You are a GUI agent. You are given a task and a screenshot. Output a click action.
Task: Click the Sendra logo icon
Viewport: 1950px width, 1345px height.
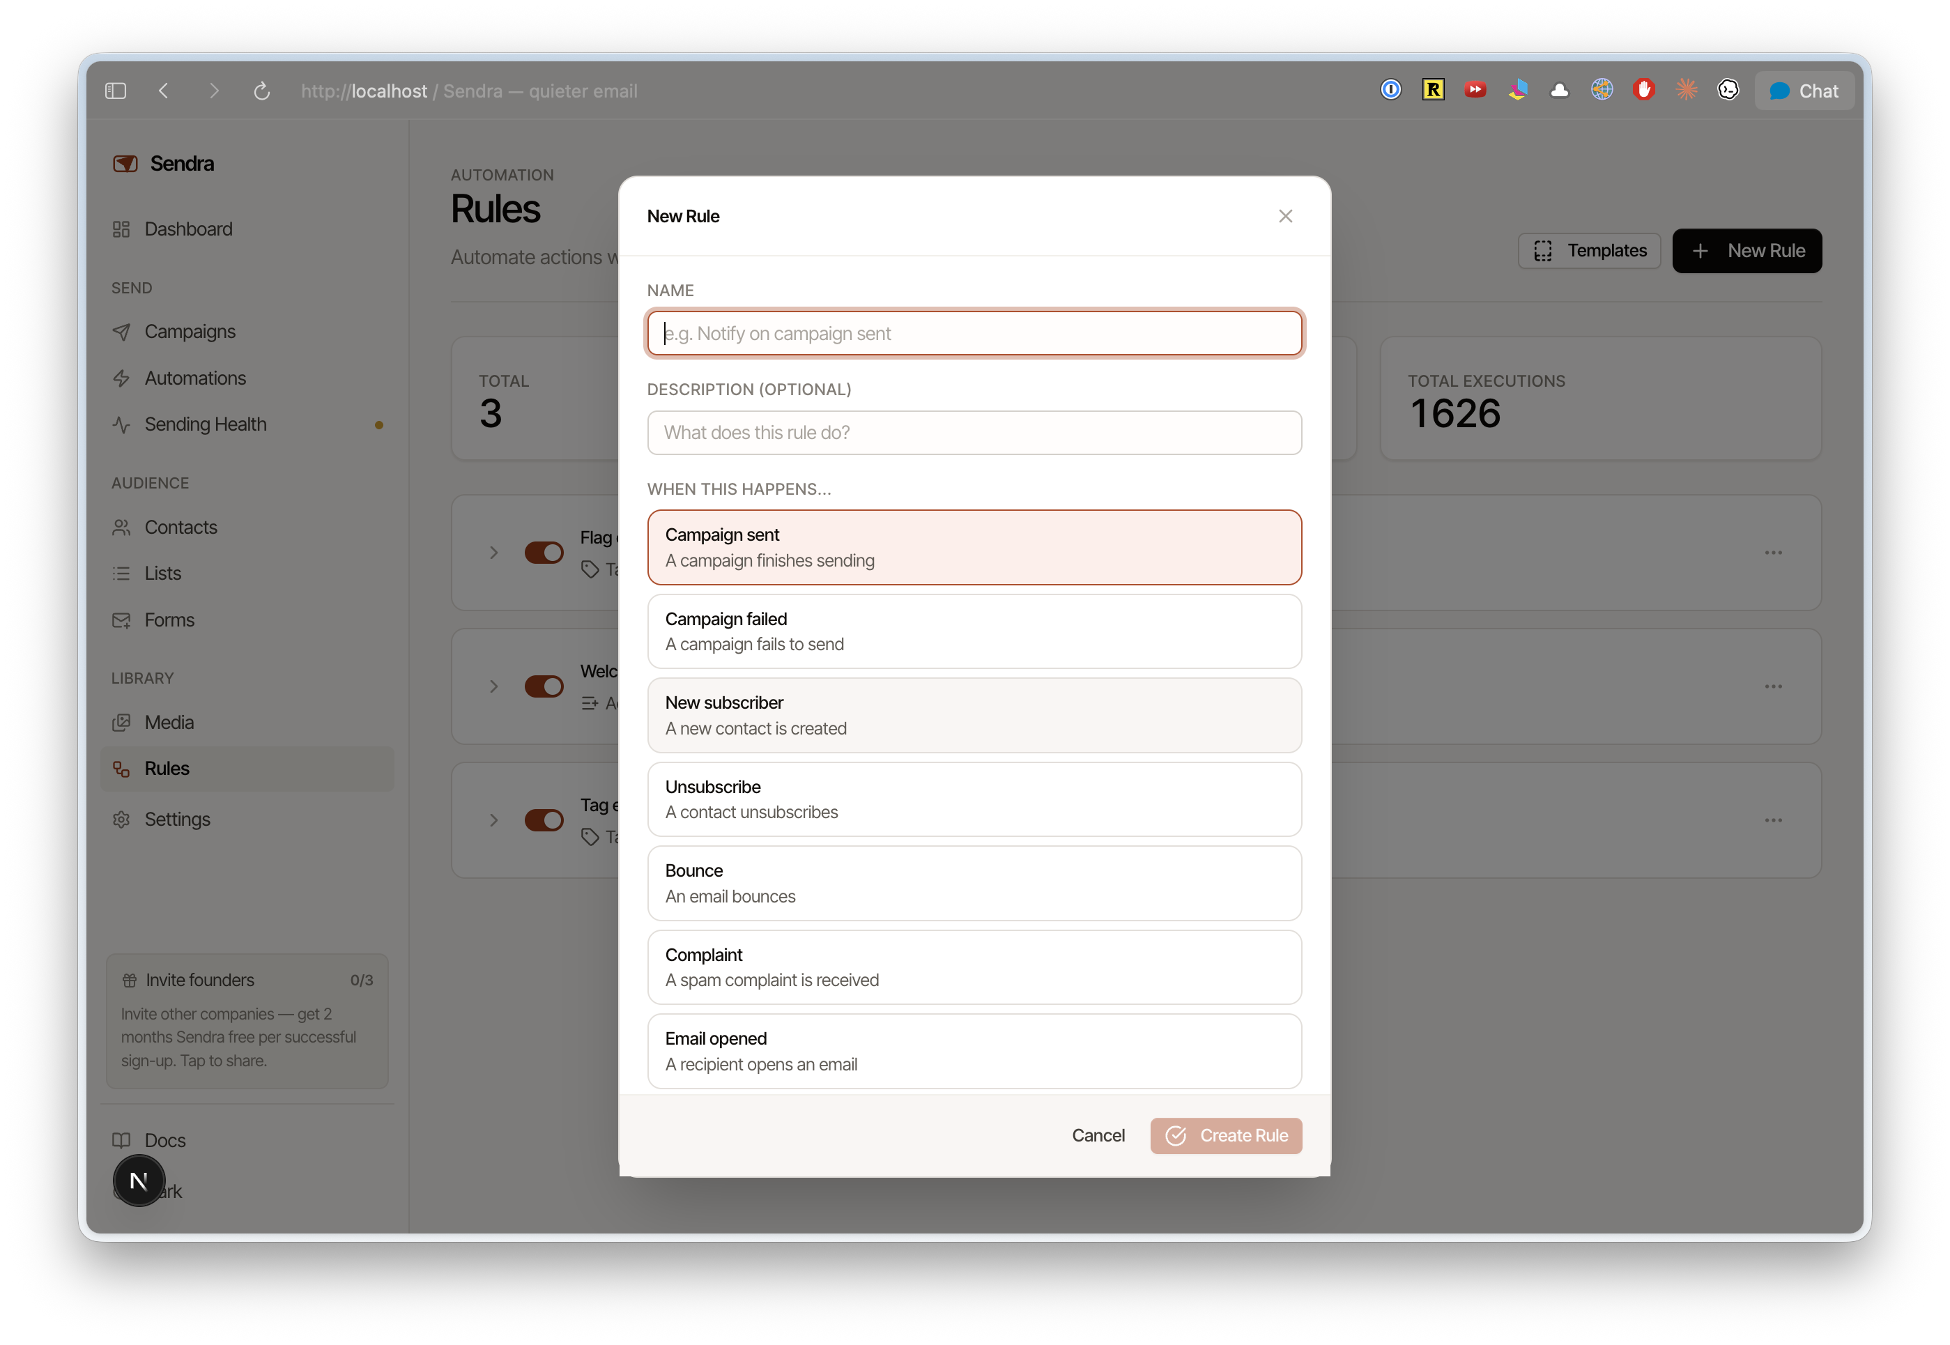pyautogui.click(x=125, y=164)
